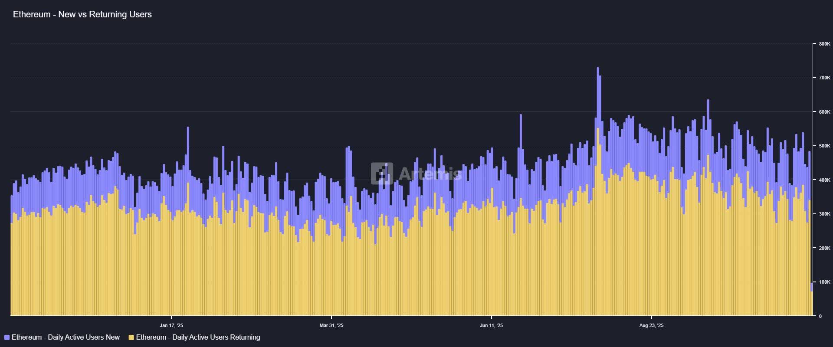Toggle the Daily Active Users New legend entry
The height and width of the screenshot is (347, 833).
62,337
